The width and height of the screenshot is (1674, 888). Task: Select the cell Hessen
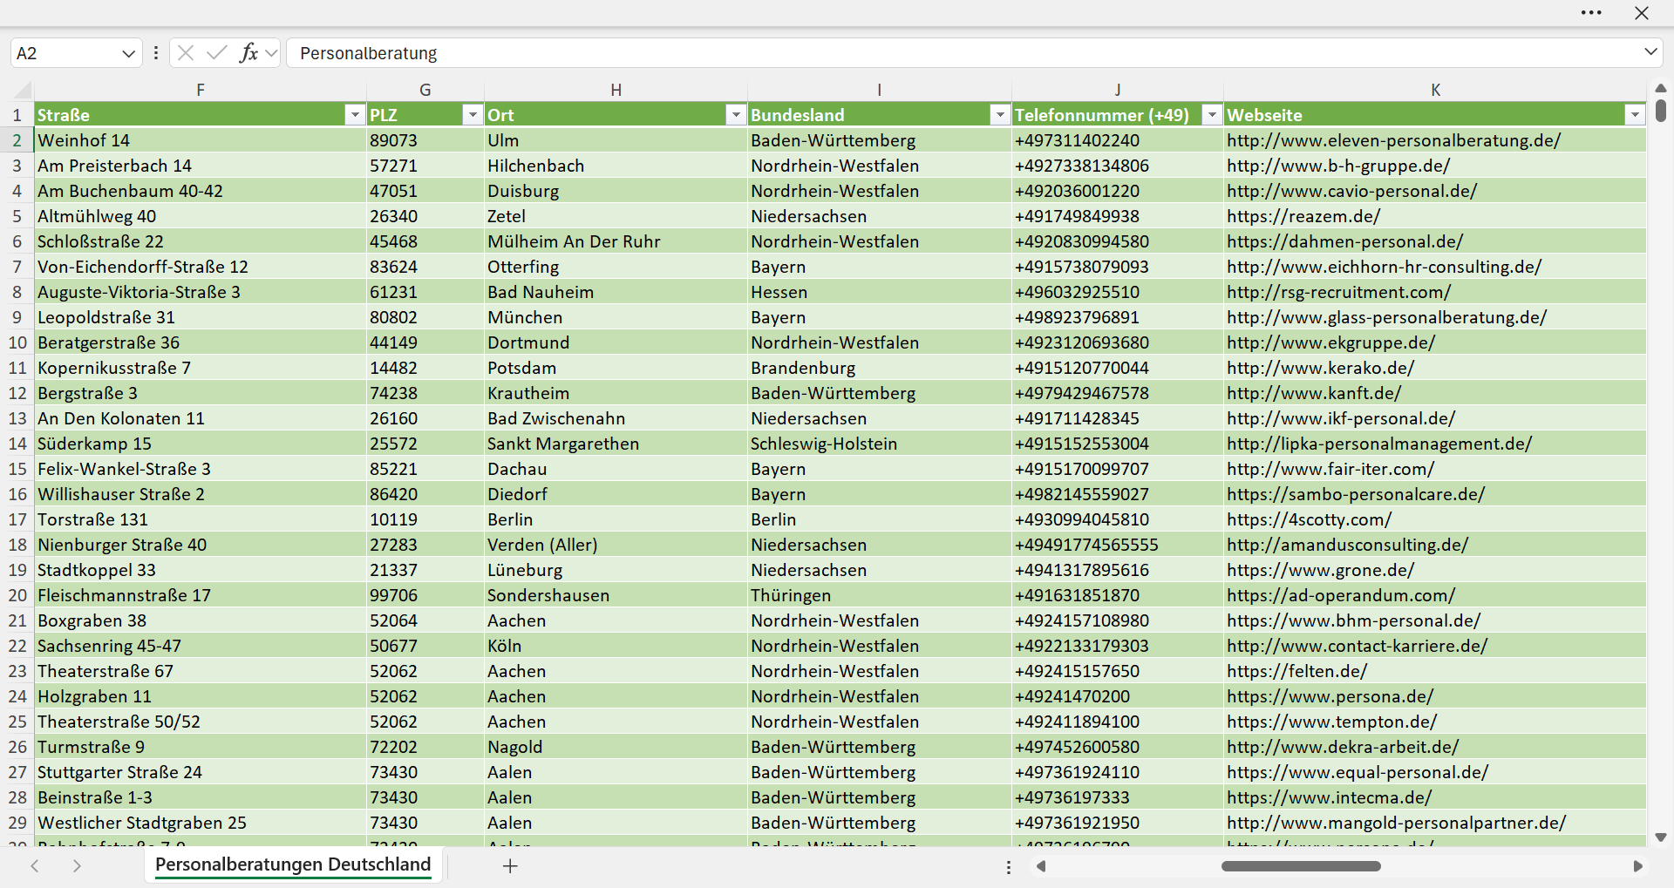[x=880, y=292]
